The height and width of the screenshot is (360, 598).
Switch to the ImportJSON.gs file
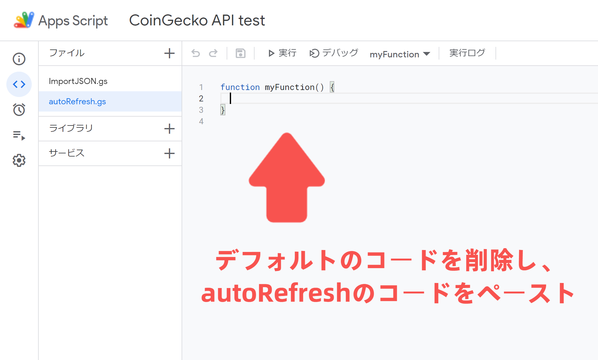78,81
